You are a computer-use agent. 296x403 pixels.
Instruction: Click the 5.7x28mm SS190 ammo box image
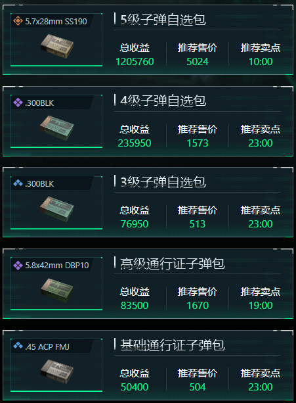57,46
